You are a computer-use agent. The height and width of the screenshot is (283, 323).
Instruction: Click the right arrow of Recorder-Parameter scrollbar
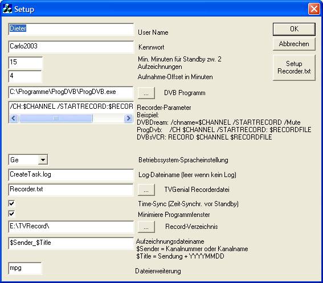[x=129, y=118]
